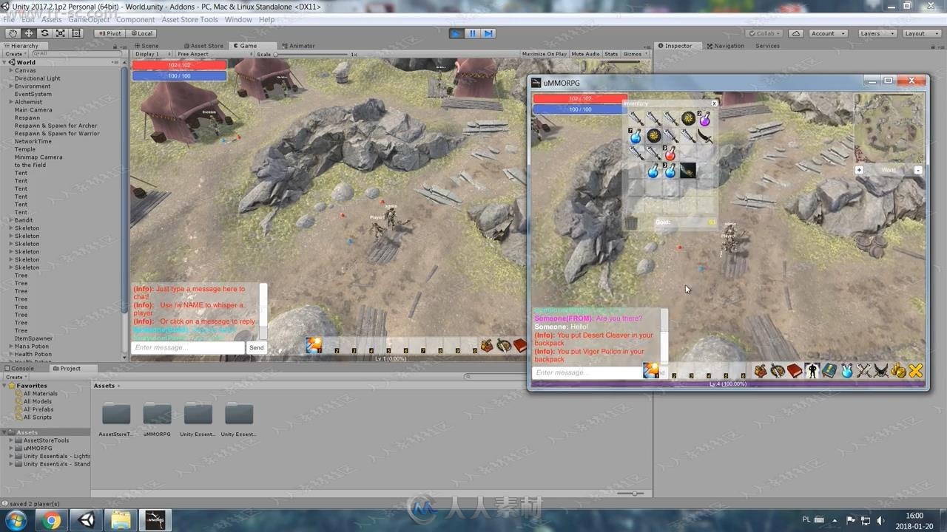Toggle Mute Audio in Game view
947x532 pixels.
[585, 54]
